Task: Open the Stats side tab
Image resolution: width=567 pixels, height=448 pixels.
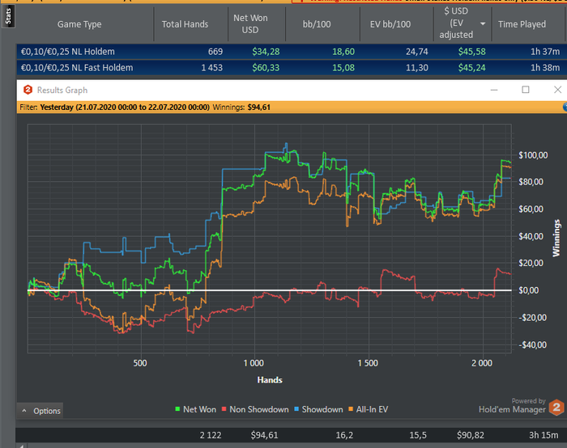Action: tap(8, 17)
